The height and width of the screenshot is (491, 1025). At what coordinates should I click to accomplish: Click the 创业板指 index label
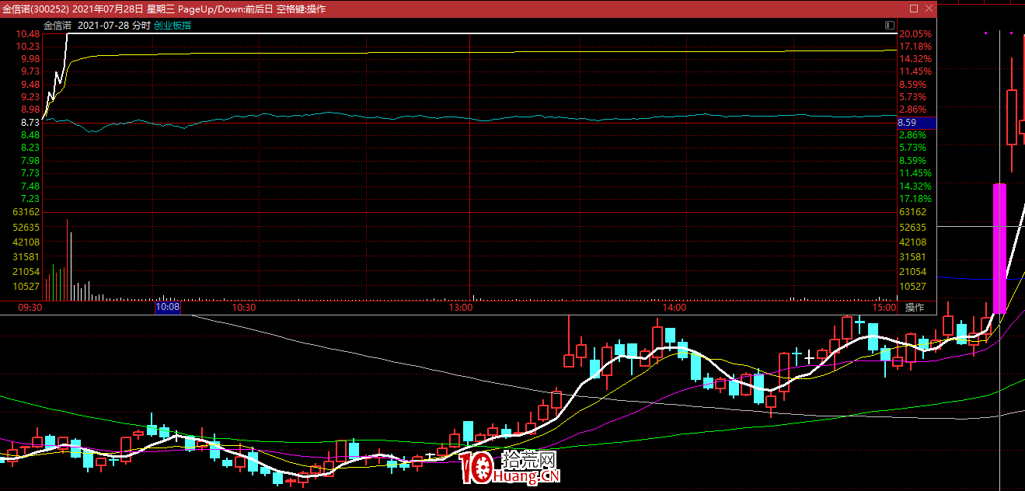[x=173, y=25]
